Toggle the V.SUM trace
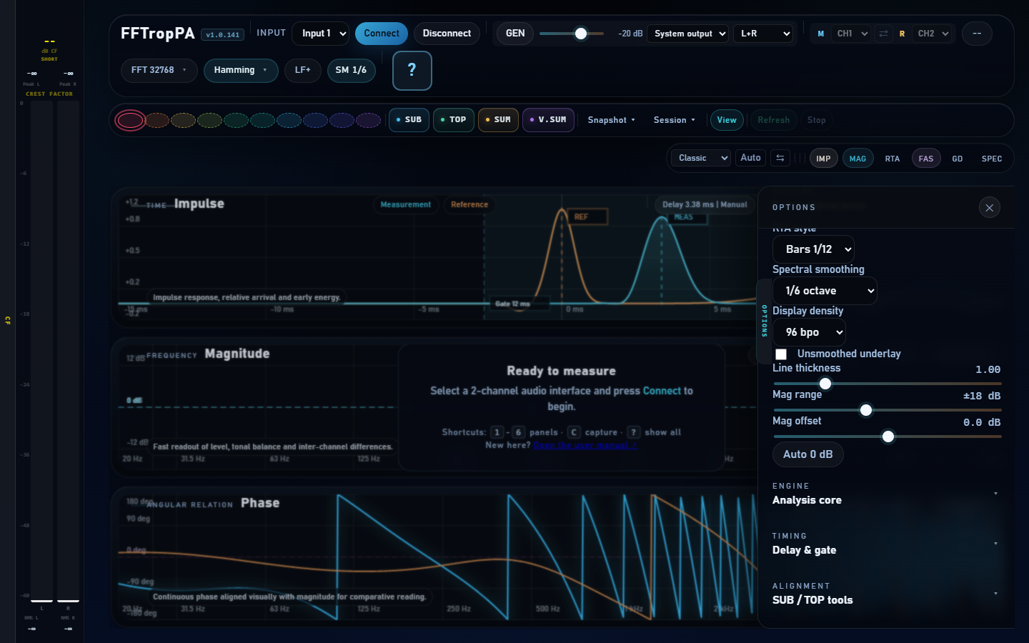 548,120
